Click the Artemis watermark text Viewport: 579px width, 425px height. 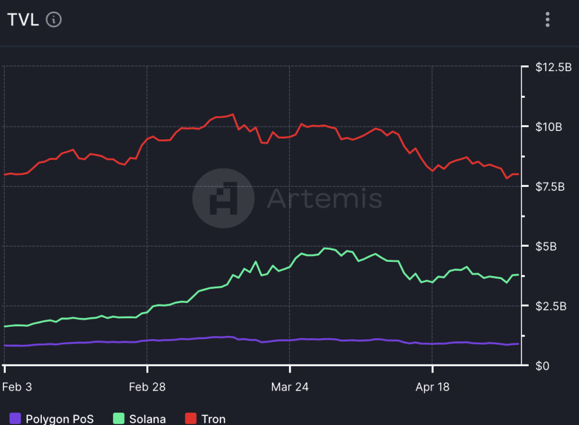click(x=324, y=198)
